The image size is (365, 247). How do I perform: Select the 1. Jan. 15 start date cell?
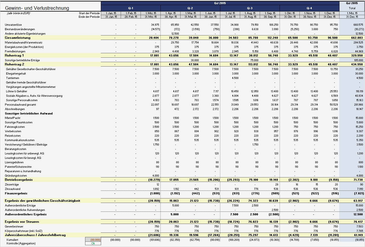[111, 13]
